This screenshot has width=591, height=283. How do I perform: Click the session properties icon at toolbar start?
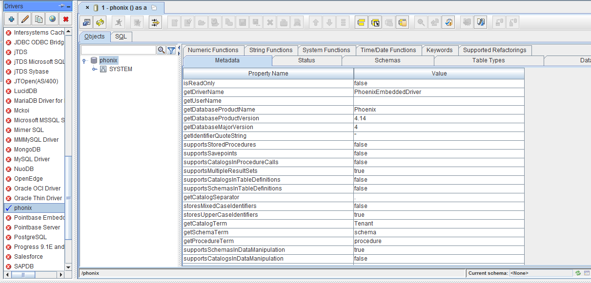click(x=87, y=22)
